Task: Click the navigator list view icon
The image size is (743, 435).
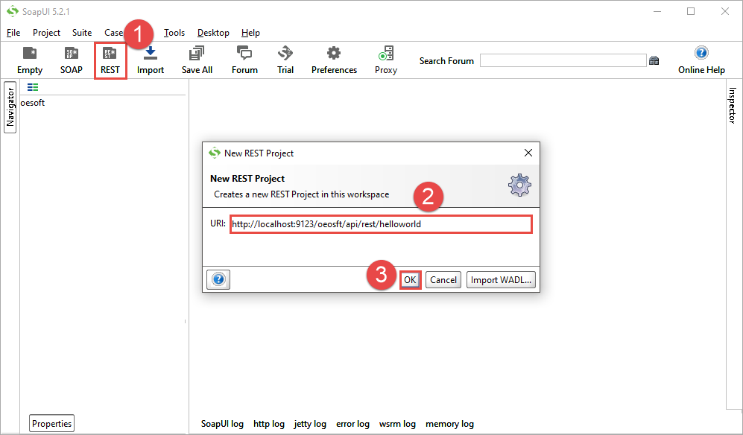Action: pos(33,87)
